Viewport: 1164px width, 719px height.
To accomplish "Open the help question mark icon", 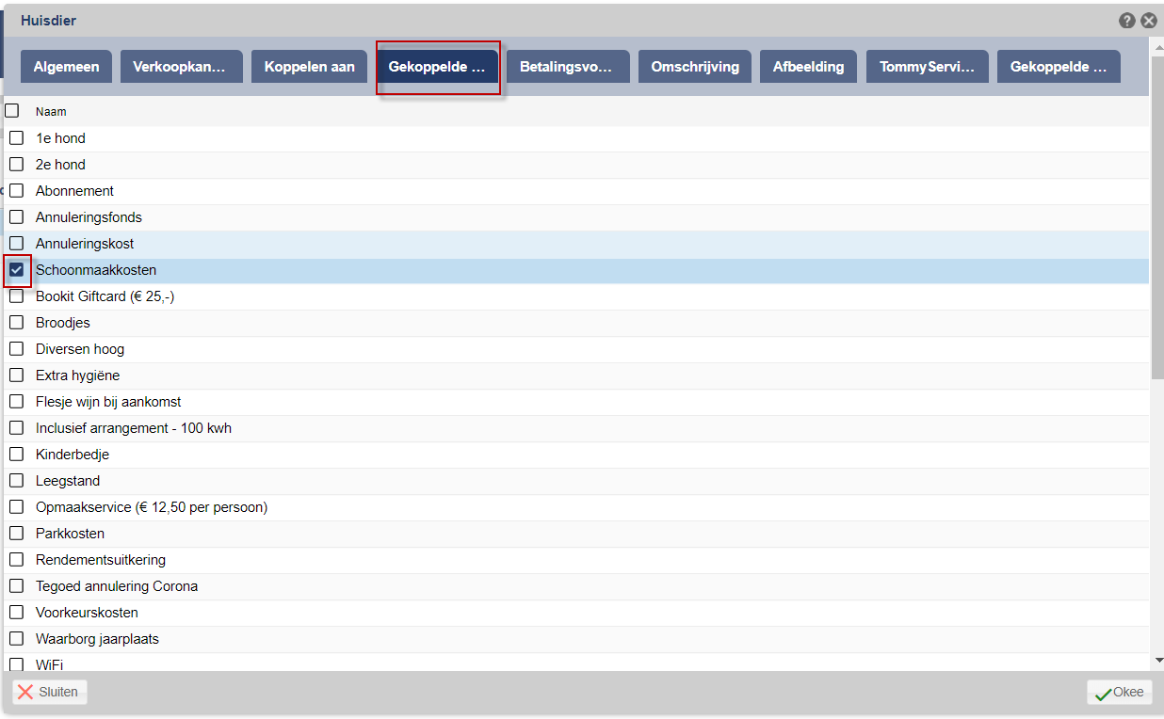I will (x=1127, y=21).
